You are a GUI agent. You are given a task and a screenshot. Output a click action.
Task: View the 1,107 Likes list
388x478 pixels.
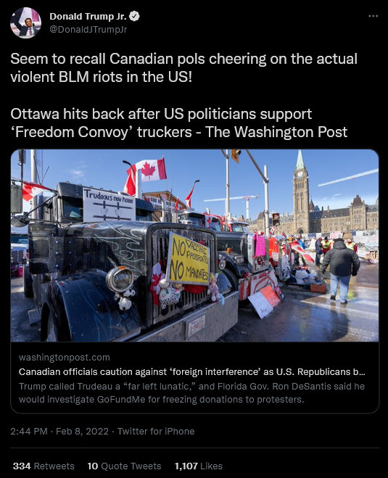[x=199, y=466]
